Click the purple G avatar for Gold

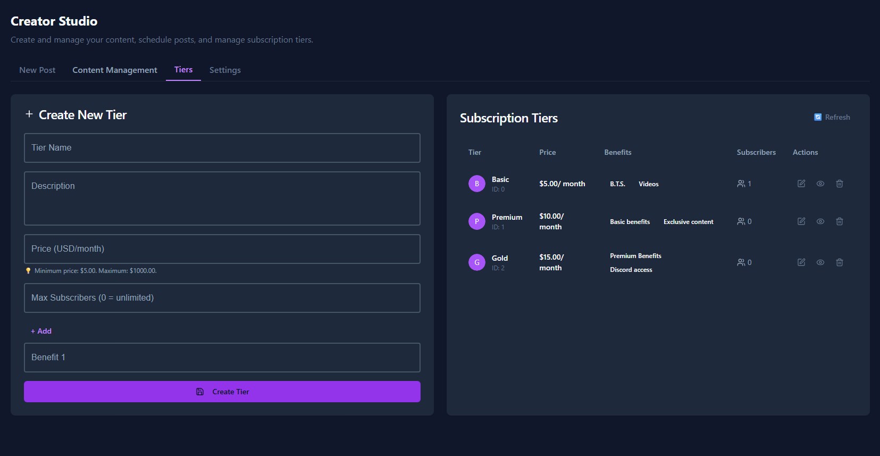point(476,262)
